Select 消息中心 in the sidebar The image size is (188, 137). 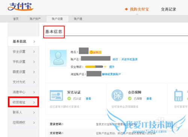click(x=23, y=92)
